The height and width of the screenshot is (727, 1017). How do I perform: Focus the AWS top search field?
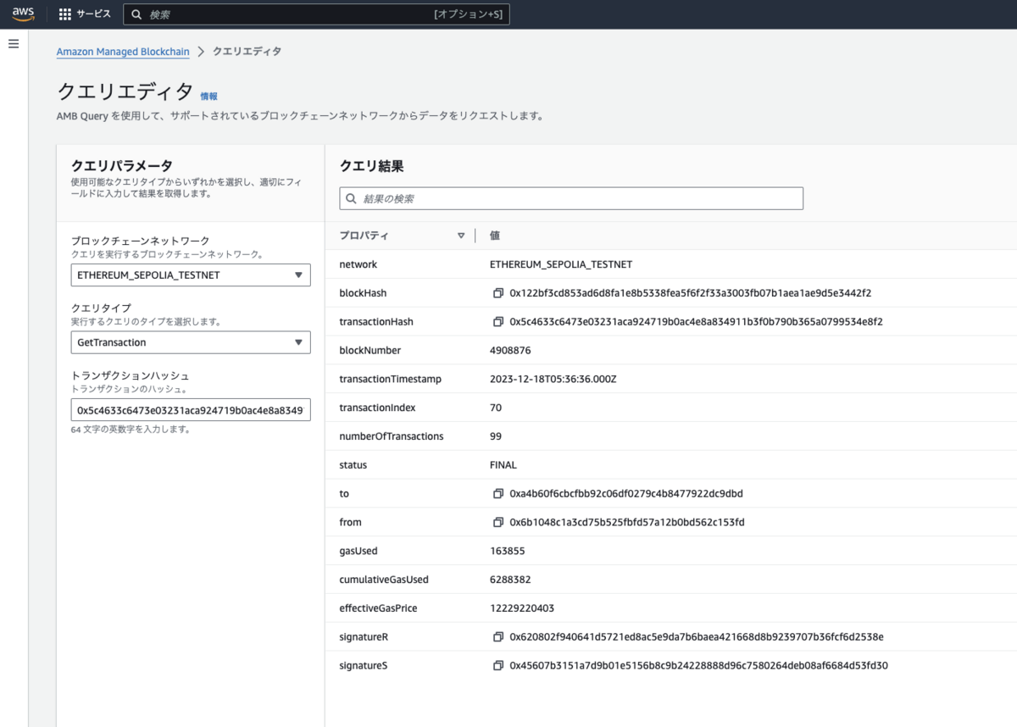316,14
